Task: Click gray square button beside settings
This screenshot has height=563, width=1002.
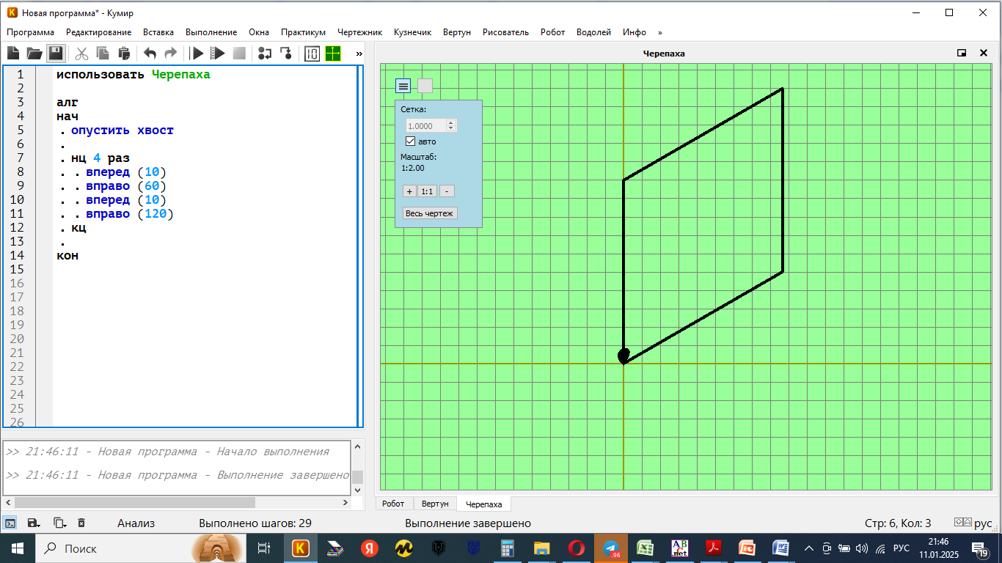Action: point(425,86)
